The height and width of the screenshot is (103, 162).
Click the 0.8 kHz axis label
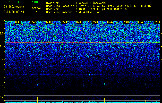point(2,72)
